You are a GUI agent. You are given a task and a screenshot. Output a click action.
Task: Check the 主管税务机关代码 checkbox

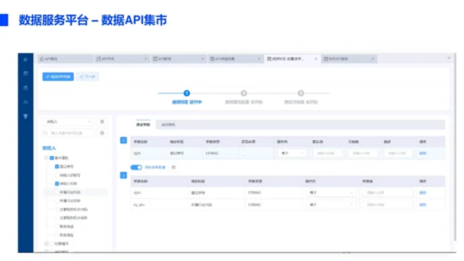tap(57, 209)
